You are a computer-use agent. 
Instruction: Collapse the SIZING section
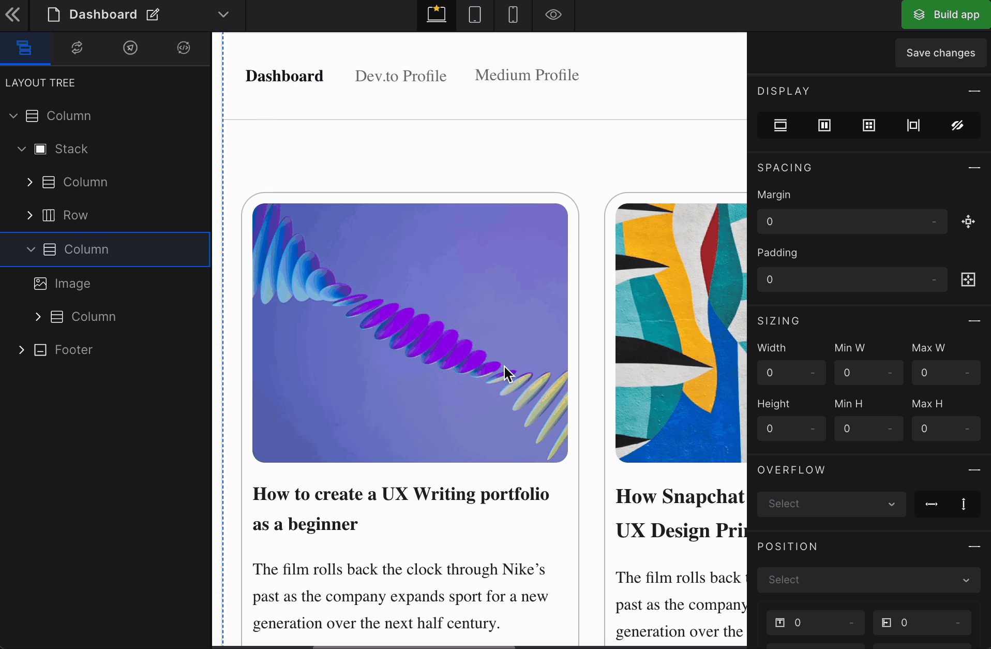coord(974,321)
